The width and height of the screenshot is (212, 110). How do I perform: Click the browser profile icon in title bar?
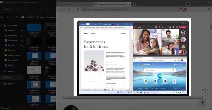click(187, 4)
